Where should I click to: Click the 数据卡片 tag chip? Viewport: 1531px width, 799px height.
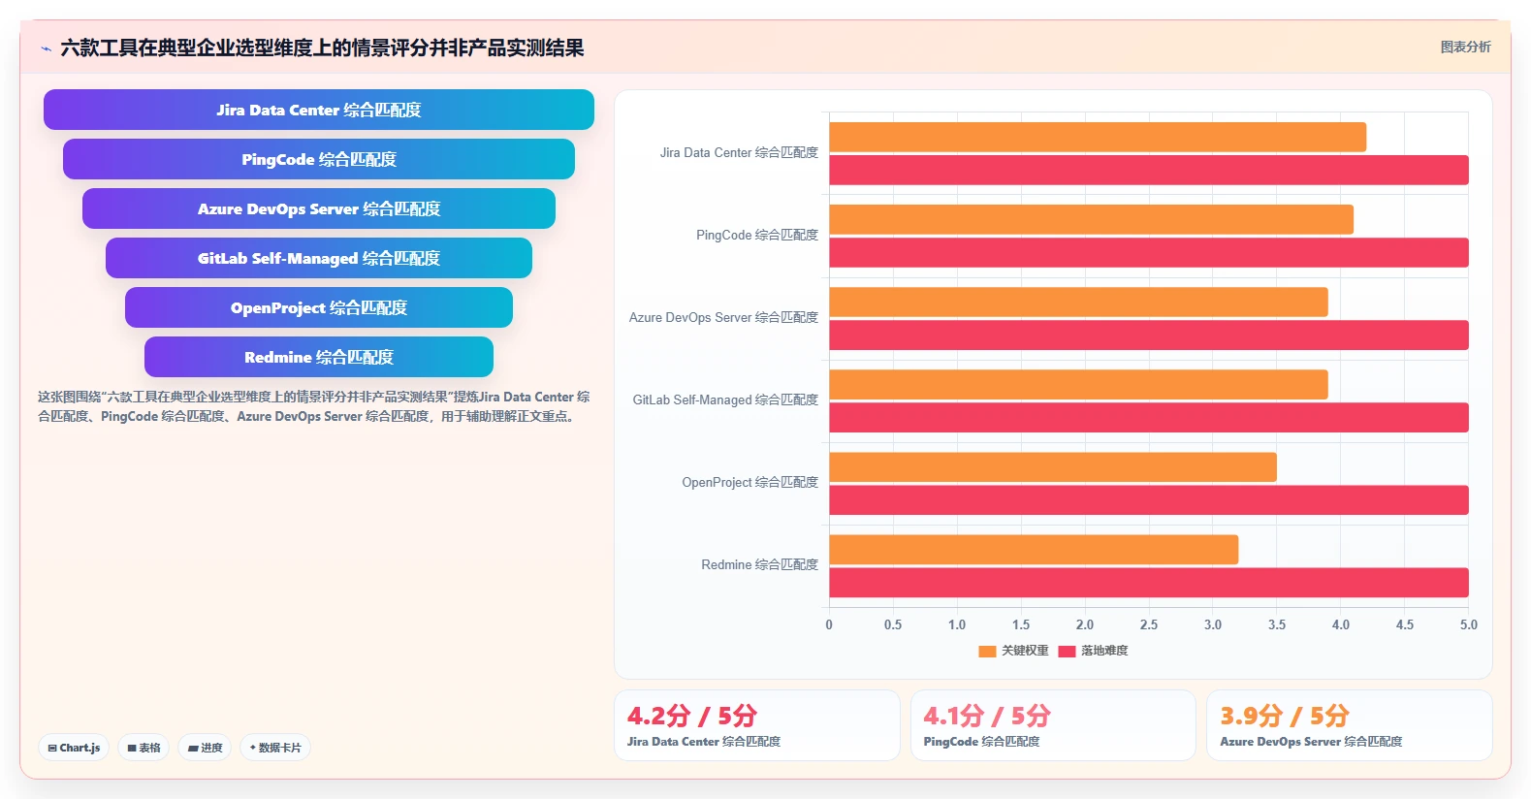[275, 748]
